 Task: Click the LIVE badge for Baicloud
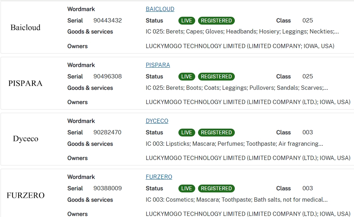(186, 20)
